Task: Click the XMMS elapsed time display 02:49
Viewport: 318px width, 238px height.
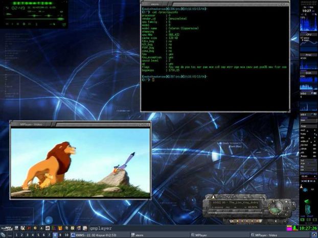Action: (x=18, y=8)
